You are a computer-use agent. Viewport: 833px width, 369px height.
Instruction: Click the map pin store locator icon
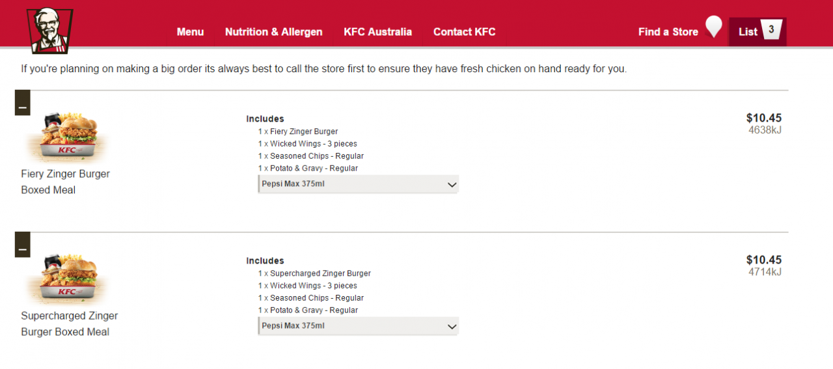point(714,27)
